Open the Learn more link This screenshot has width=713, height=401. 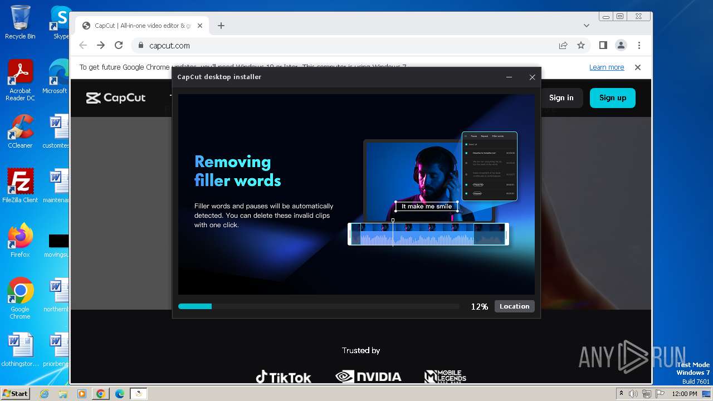pos(607,67)
